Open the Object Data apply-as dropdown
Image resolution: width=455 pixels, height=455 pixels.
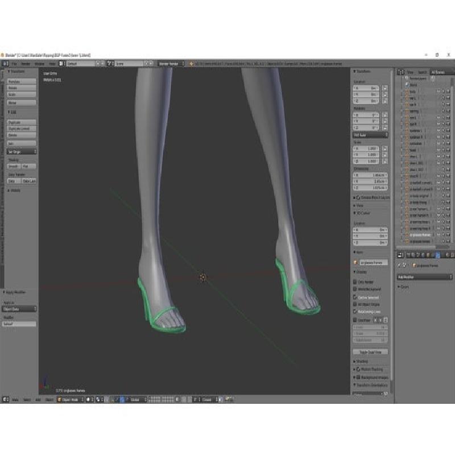coord(19,309)
